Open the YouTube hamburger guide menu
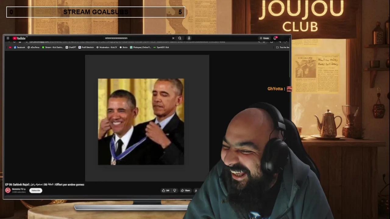390x219 pixels. point(8,38)
